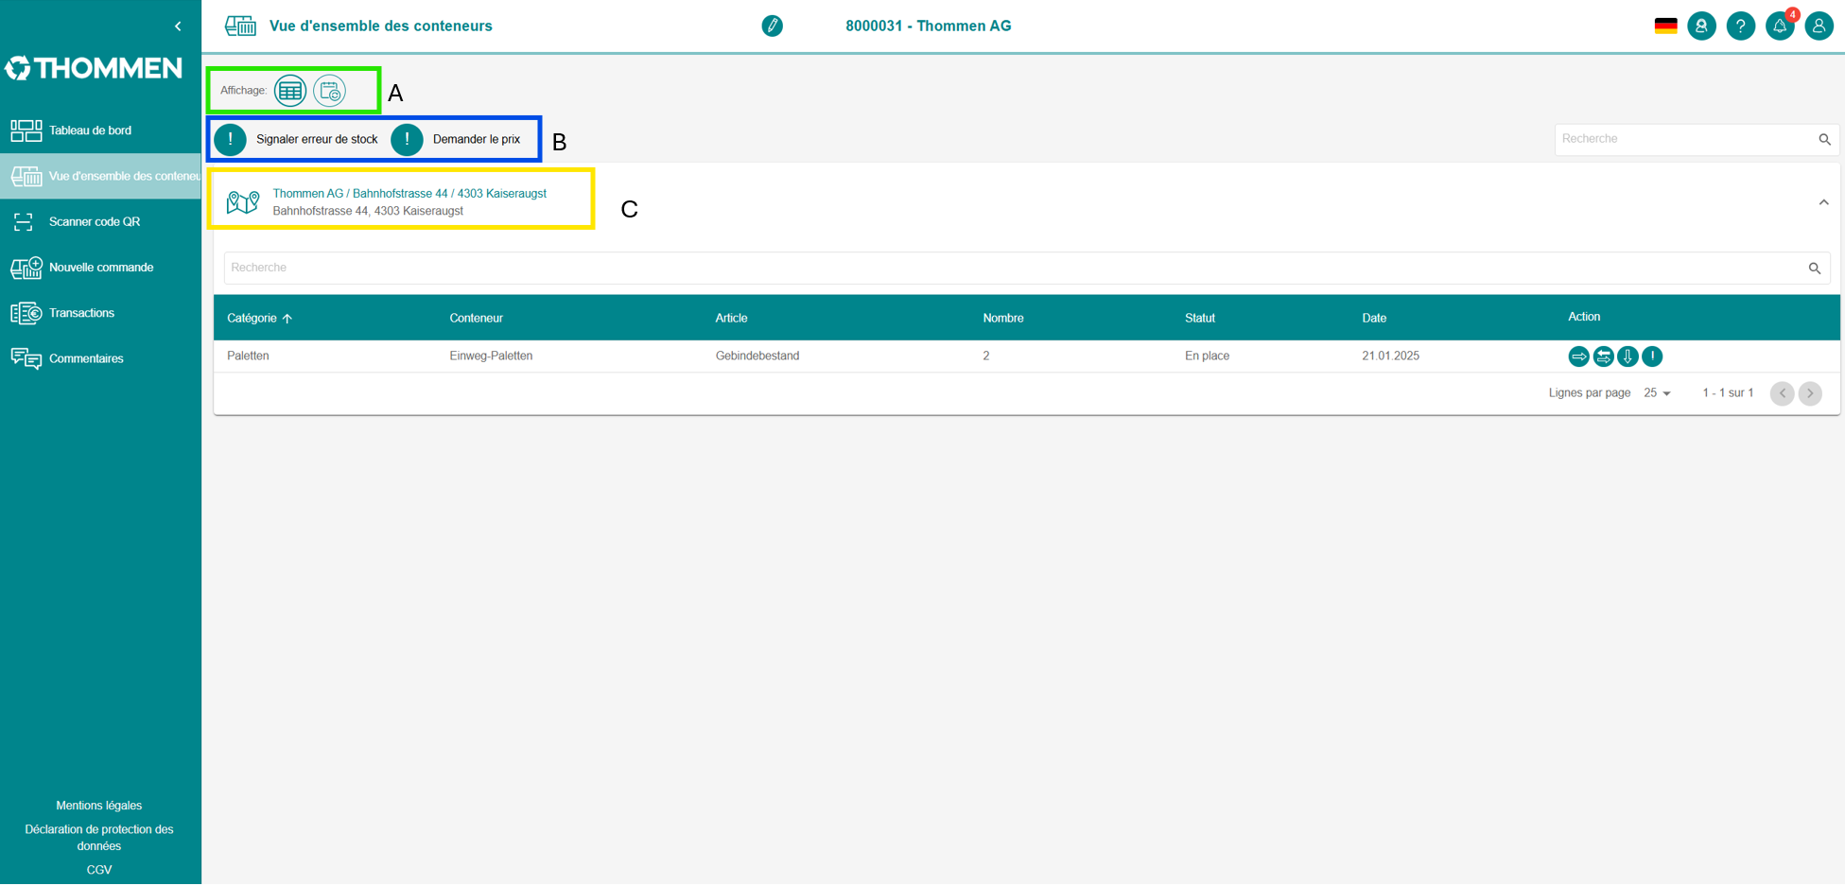Sort by the Catégorie column
This screenshot has height=886, width=1845.
point(260,318)
